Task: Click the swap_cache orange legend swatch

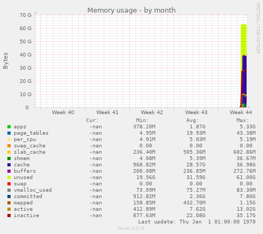Action: pyautogui.click(x=9, y=146)
